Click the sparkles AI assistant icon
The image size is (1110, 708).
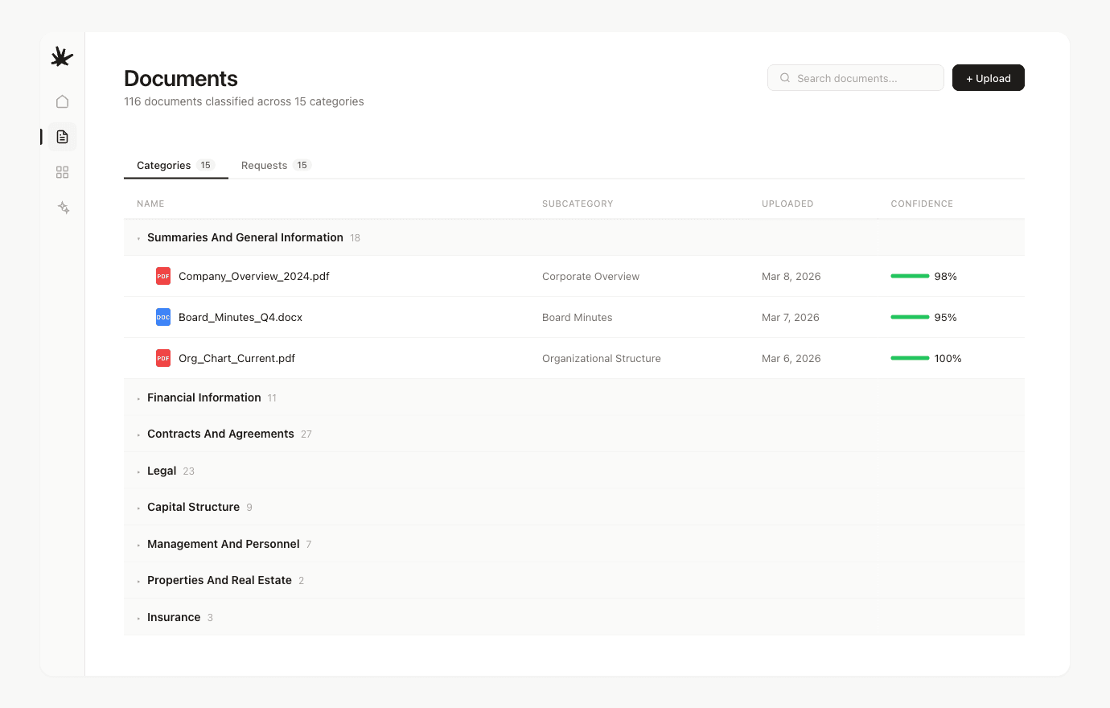point(62,208)
